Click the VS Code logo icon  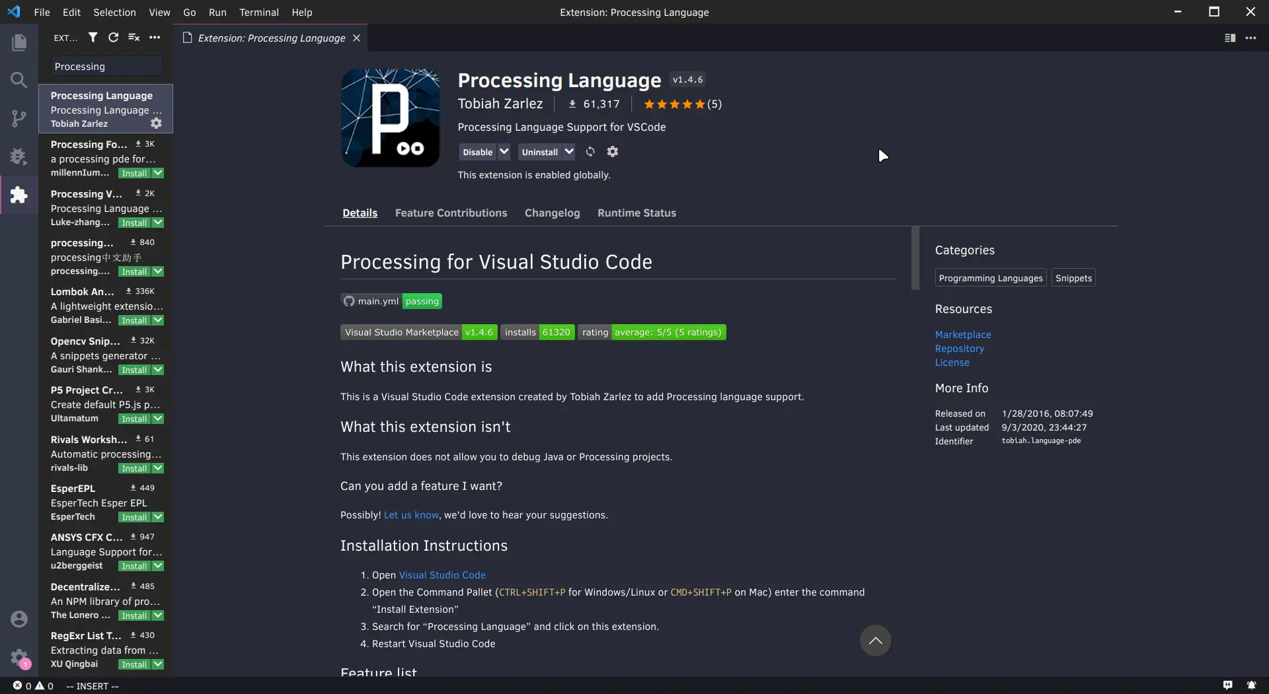point(14,12)
